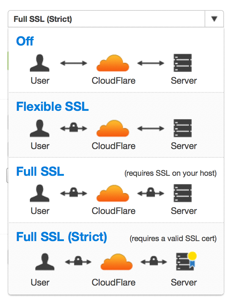The width and height of the screenshot is (232, 305).
Task: Click User icon in Full SSL (Strict) row
Action: [x=45, y=262]
